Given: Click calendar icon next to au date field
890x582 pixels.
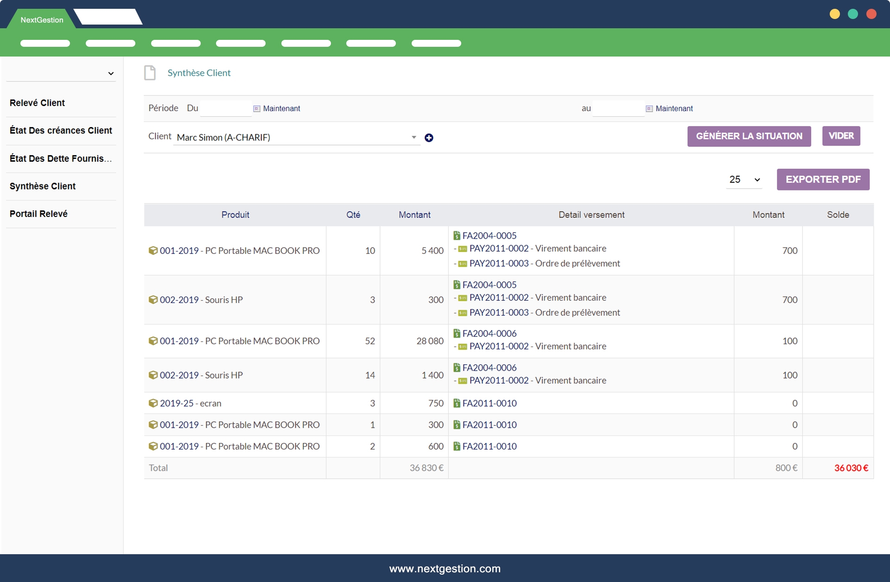Looking at the screenshot, I should [649, 108].
